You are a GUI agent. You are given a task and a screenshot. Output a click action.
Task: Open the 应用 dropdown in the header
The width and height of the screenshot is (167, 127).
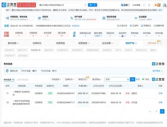click(125, 5)
